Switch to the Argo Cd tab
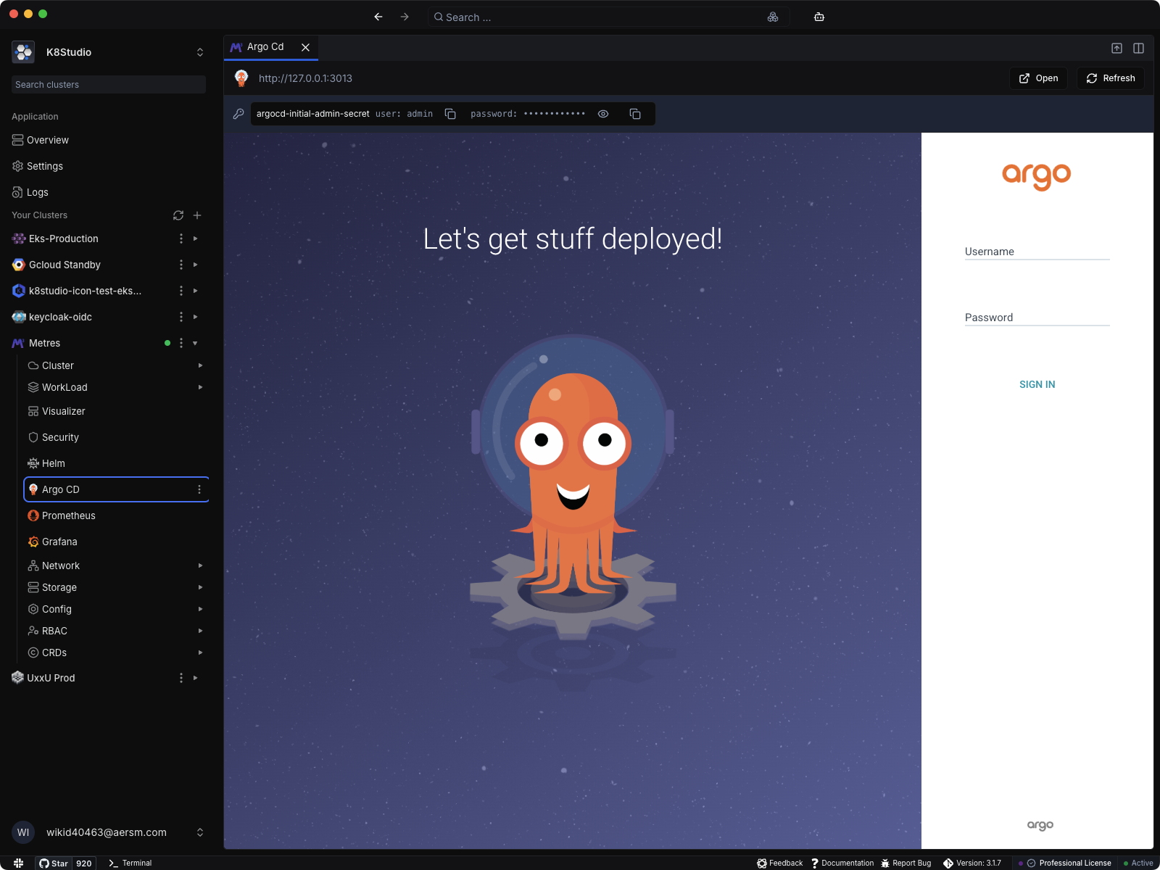Screen dimensions: 1160x870 coord(265,47)
